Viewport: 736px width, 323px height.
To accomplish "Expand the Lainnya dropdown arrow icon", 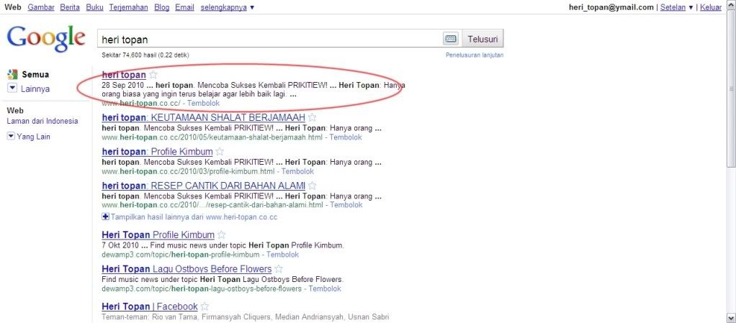I will point(12,88).
